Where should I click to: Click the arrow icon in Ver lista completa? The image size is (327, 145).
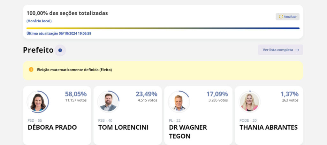[297, 50]
